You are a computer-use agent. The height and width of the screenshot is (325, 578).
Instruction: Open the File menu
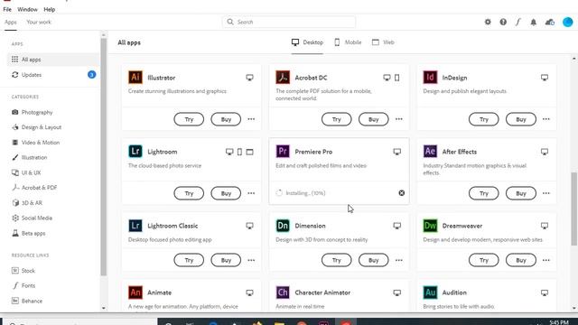point(7,9)
